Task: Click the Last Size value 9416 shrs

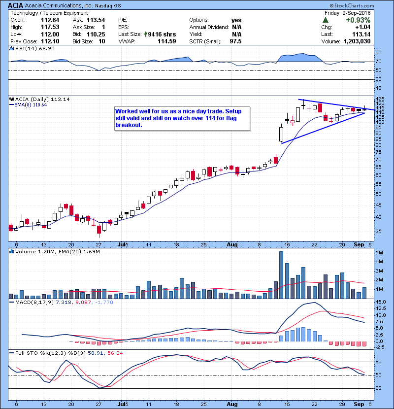Action: (x=162, y=34)
